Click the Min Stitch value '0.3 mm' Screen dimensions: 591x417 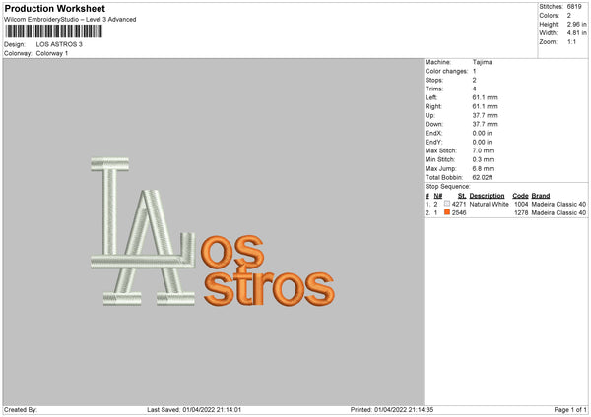(x=484, y=159)
